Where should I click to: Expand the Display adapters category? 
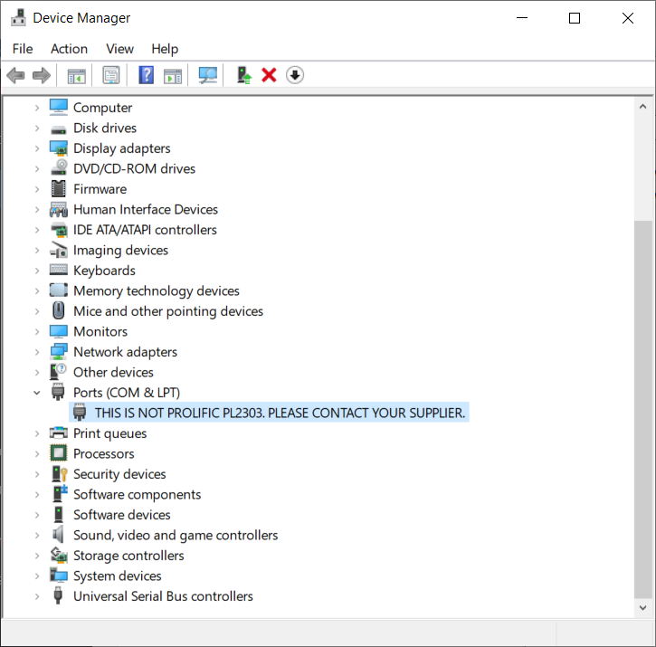tap(37, 148)
